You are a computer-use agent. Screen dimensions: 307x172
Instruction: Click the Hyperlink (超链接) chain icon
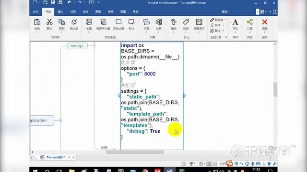(212, 20)
